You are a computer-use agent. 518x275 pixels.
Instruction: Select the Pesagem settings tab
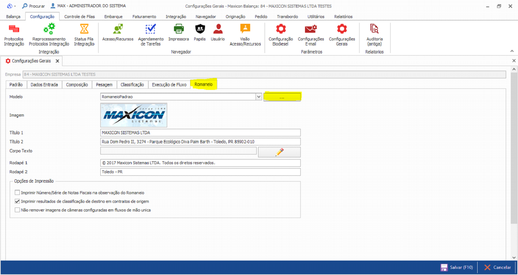[104, 84]
